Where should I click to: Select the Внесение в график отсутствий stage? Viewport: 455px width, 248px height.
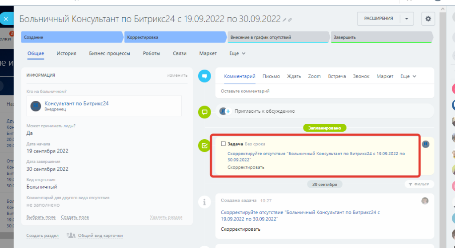279,37
